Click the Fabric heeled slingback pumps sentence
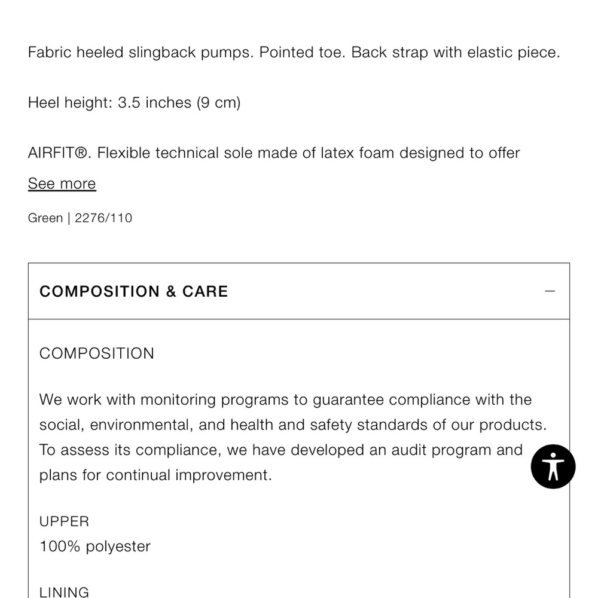This screenshot has height=598, width=598. tap(141, 52)
